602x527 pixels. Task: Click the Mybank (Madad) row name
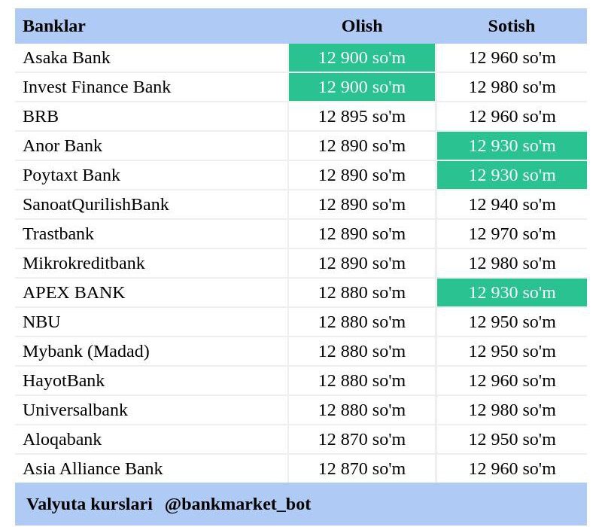click(x=86, y=352)
